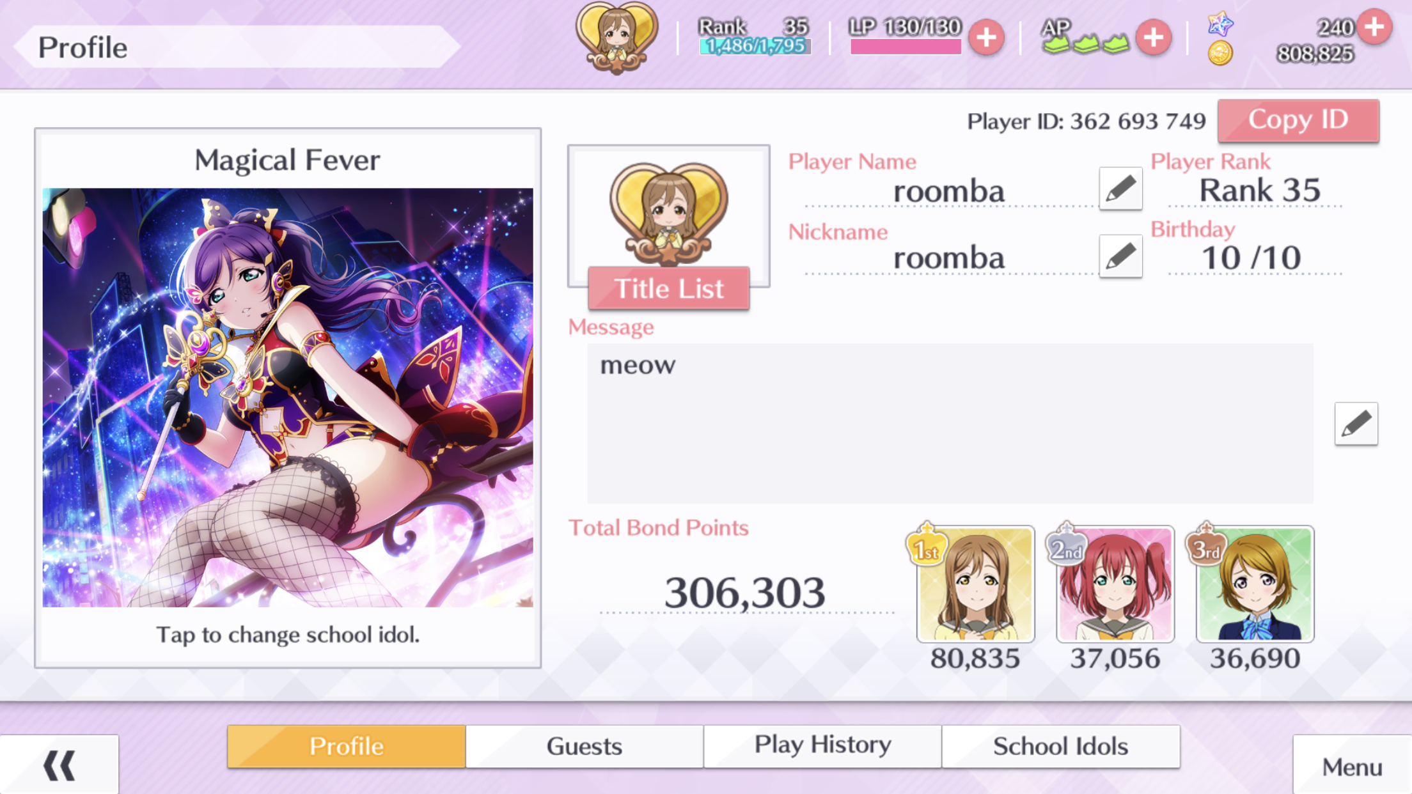Select the 1st place bond idol portrait
Screen dimensions: 1412x794
coord(975,584)
